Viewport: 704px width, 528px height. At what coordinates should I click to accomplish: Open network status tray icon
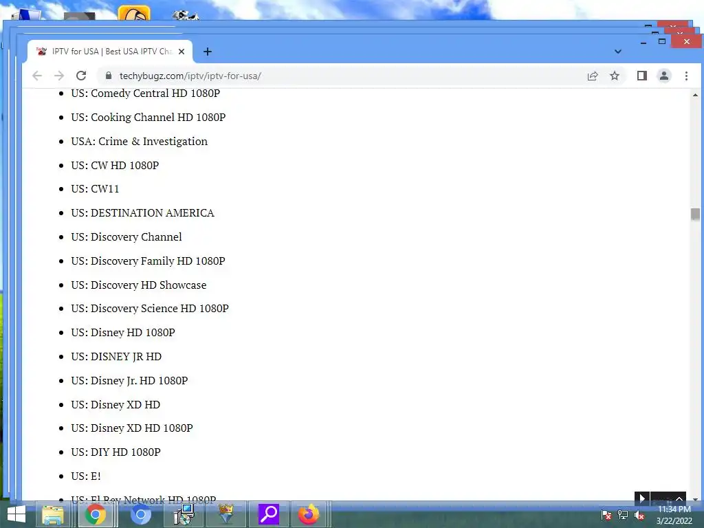(623, 515)
